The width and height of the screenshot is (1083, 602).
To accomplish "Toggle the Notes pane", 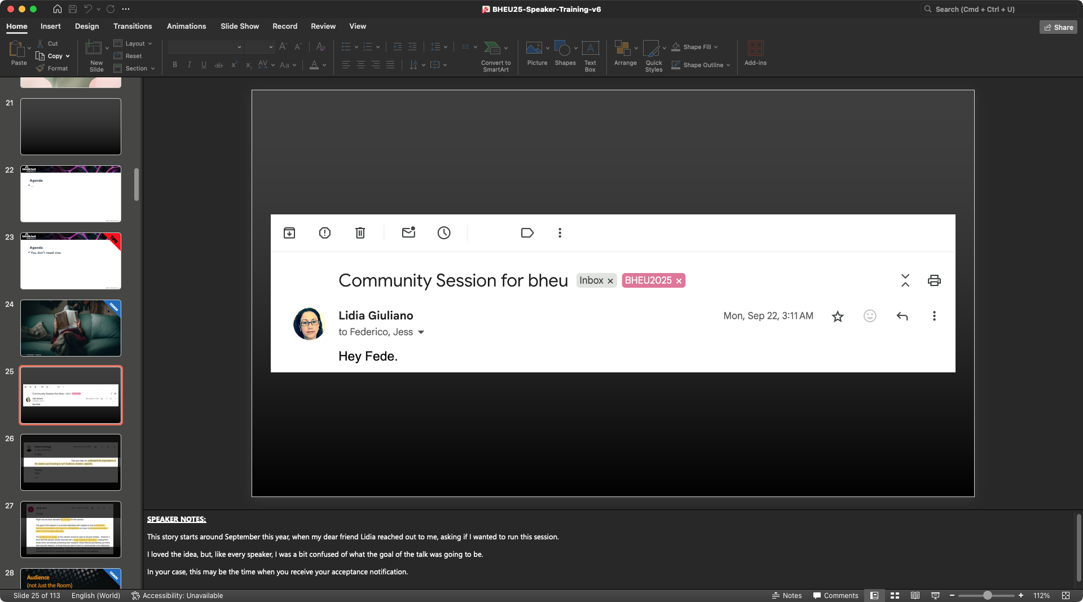I will (x=787, y=596).
